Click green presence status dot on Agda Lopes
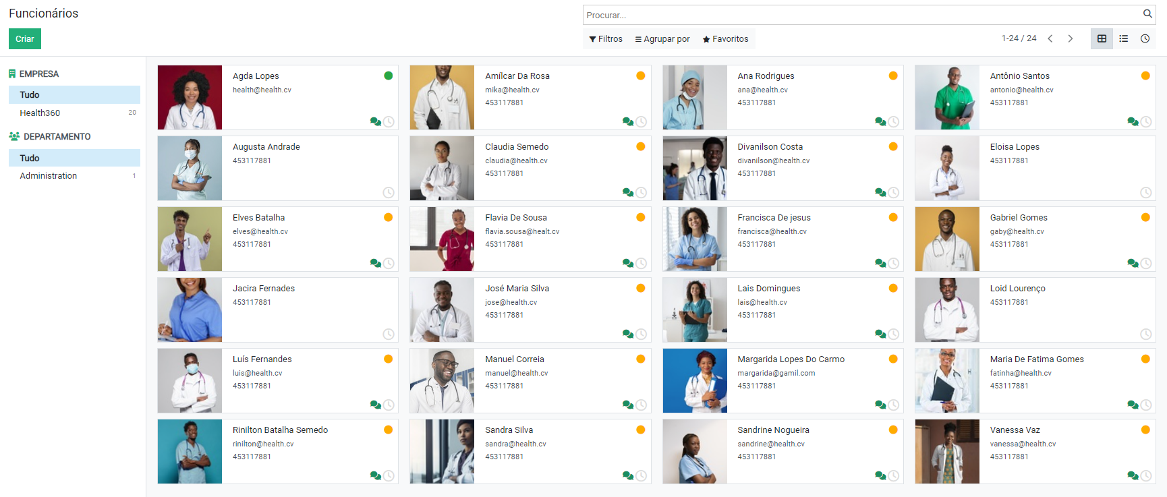The width and height of the screenshot is (1167, 497). [x=389, y=76]
